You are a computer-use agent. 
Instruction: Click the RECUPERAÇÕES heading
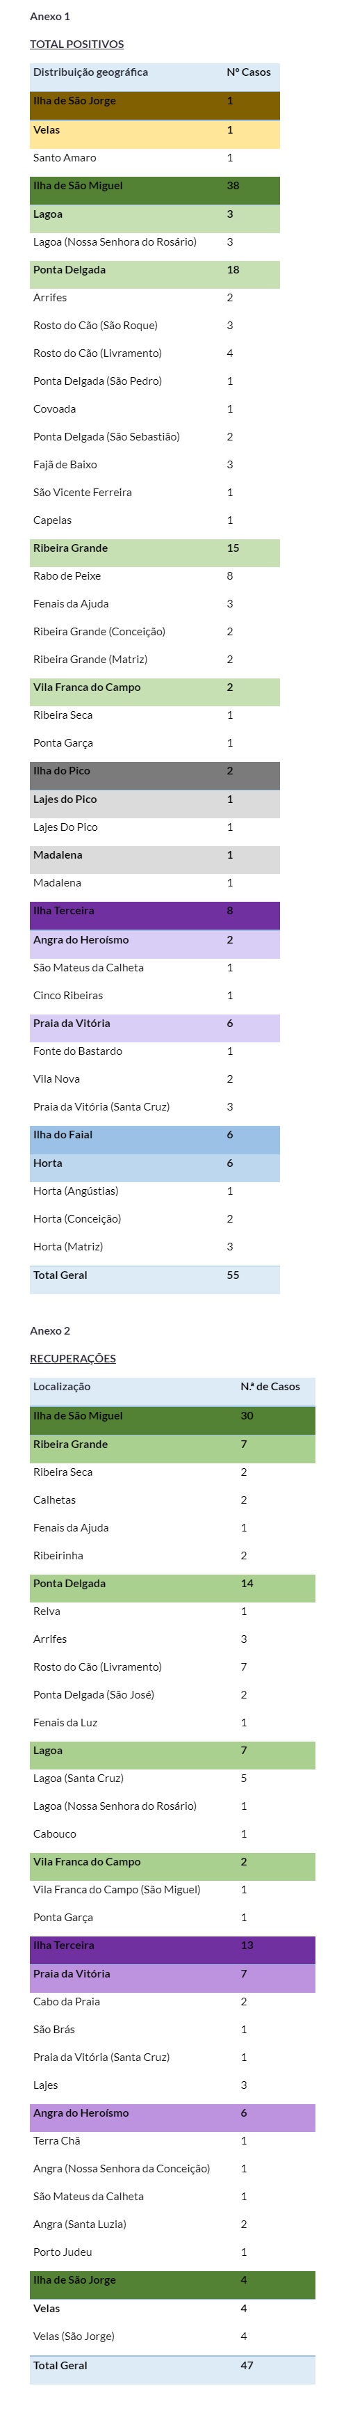[x=73, y=1358]
